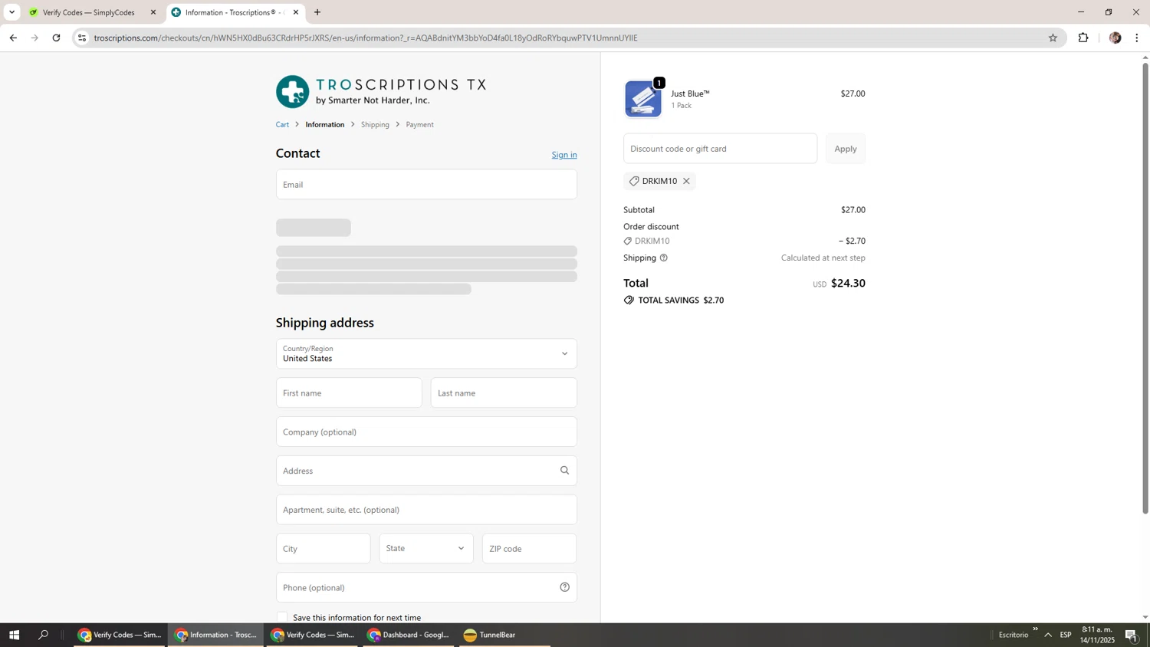Click the shipping help question icon
This screenshot has width=1150, height=647.
tap(664, 258)
